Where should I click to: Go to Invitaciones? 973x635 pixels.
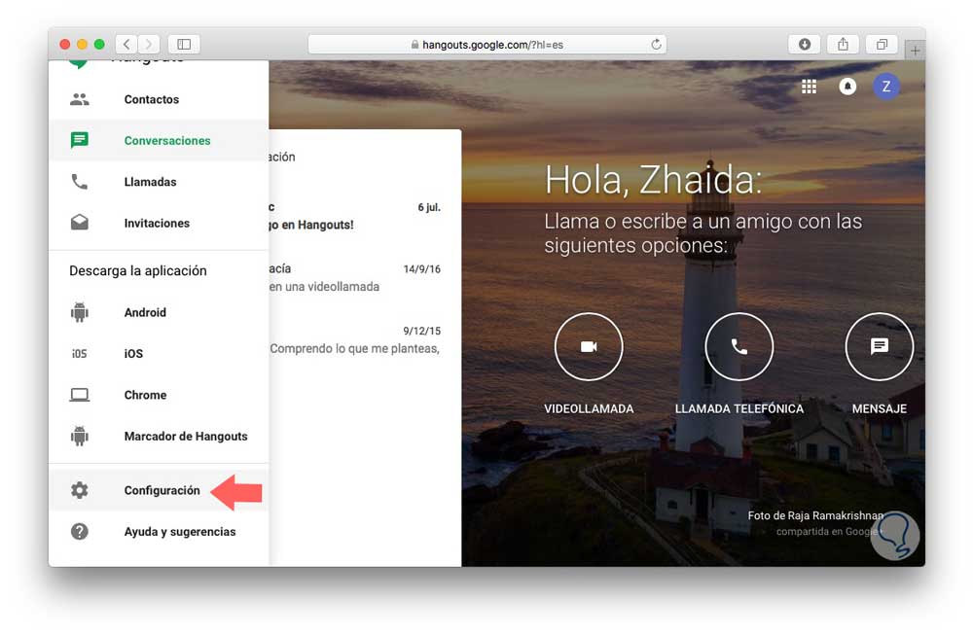(x=159, y=224)
